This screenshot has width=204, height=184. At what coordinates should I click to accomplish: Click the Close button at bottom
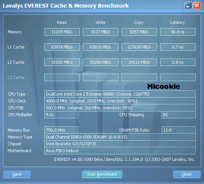[x=187, y=174]
